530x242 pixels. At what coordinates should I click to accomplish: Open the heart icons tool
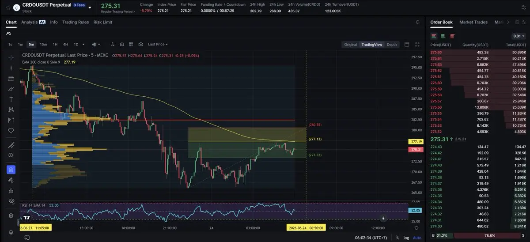coord(11,131)
